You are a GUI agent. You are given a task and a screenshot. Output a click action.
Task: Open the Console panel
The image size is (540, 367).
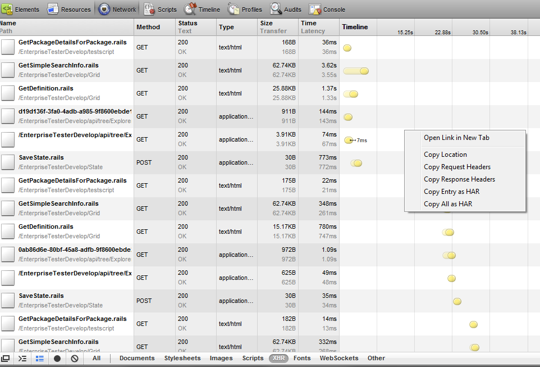(x=327, y=9)
